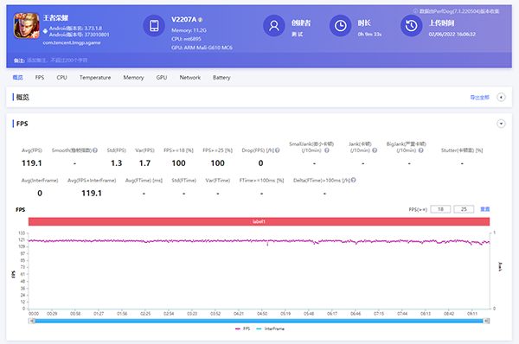The width and height of the screenshot is (519, 344).
Task: Click the FPS threshold field showing 18
Action: click(x=440, y=209)
